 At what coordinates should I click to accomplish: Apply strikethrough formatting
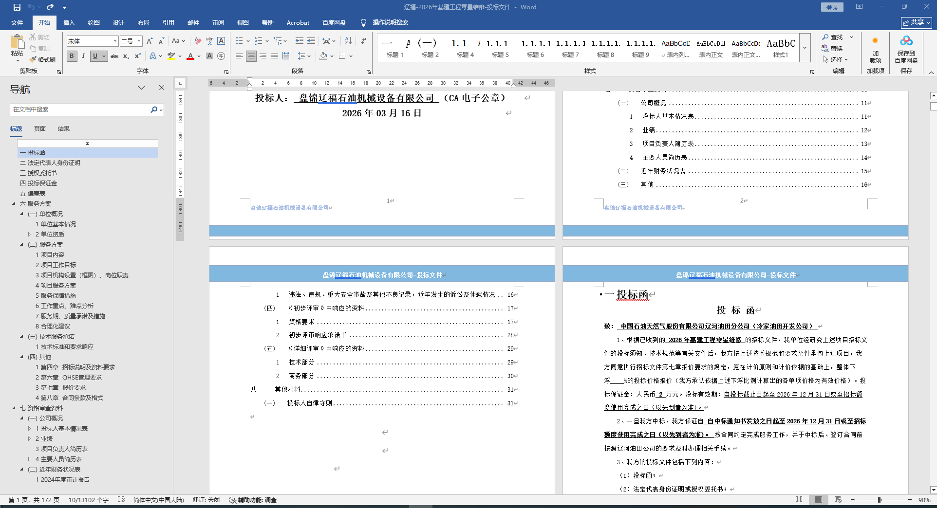[x=114, y=56]
